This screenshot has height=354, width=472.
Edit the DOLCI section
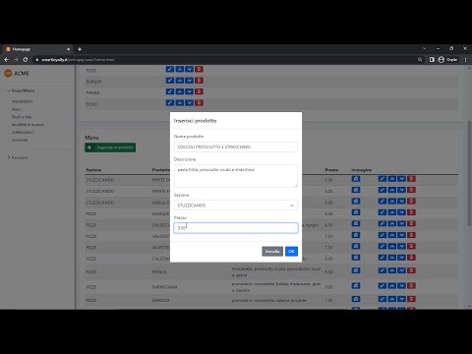tap(170, 103)
